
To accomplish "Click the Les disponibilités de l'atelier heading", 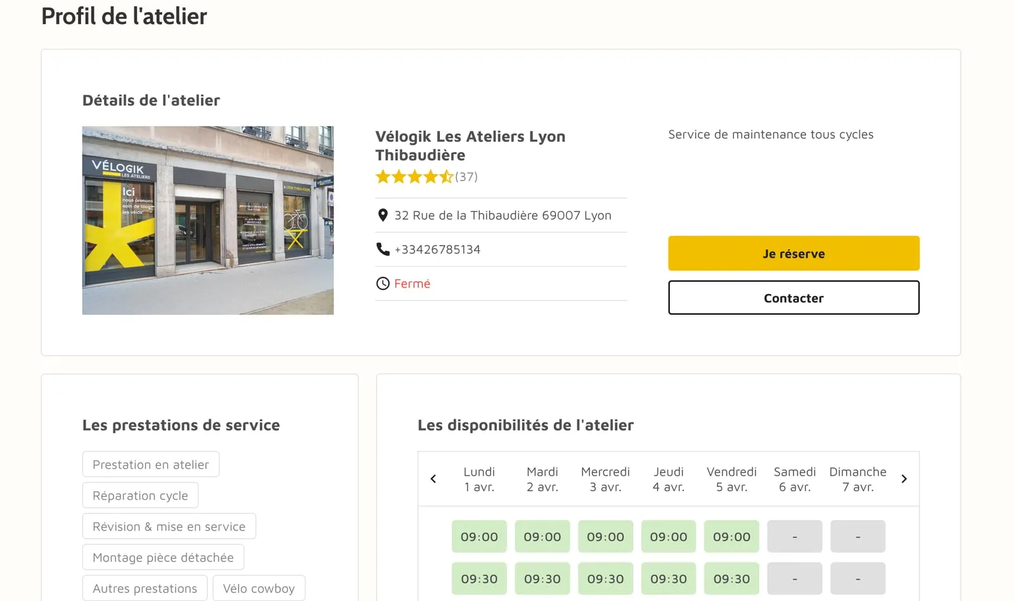I will coord(525,425).
